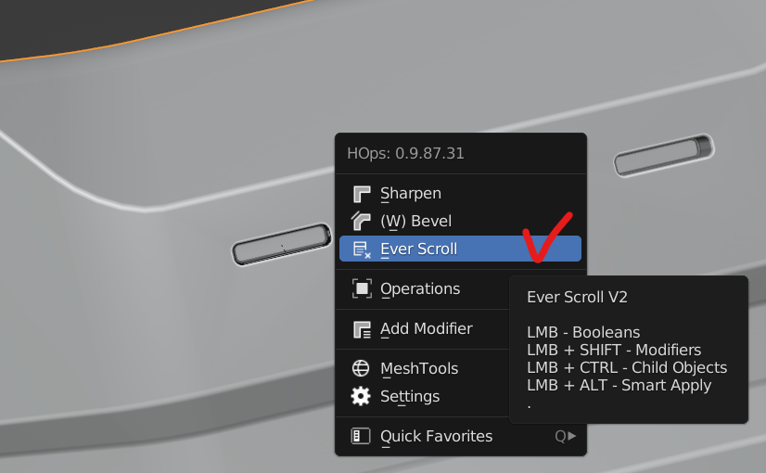Click the Sharpen corner icon
Screen dimensions: 766x473
[362, 194]
